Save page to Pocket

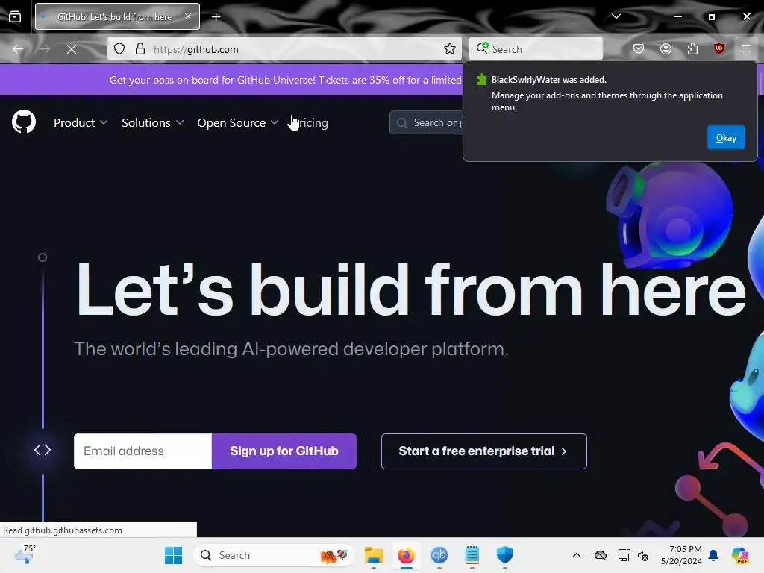pos(639,48)
